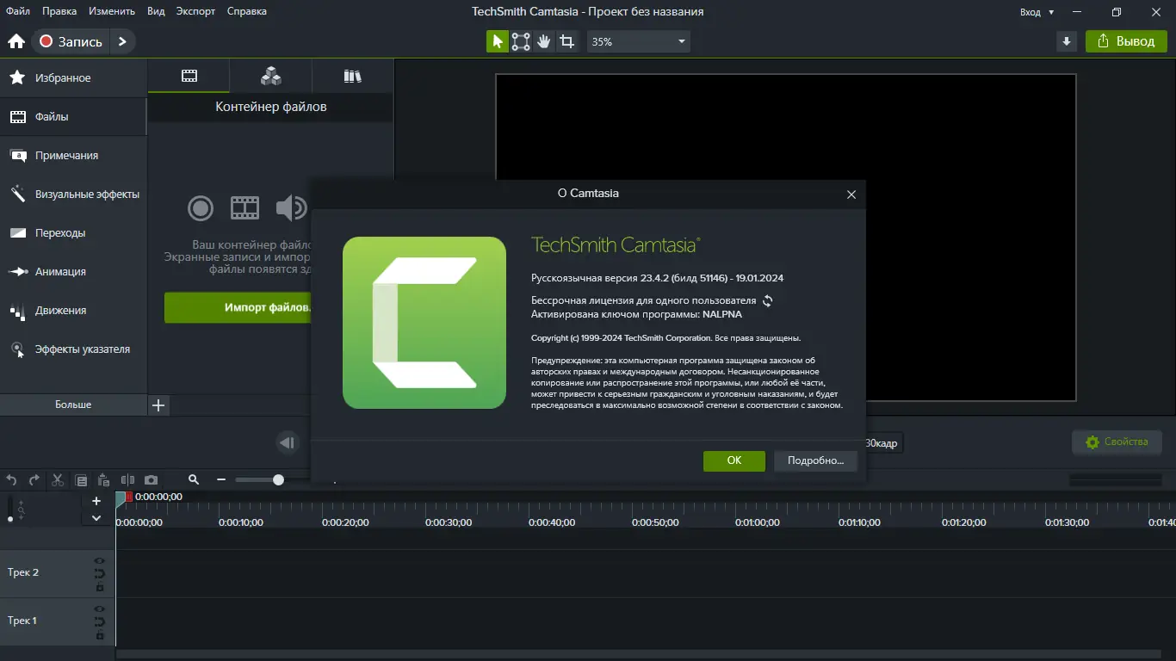
Task: Toggle the magnet on Трек 2
Action: [100, 573]
